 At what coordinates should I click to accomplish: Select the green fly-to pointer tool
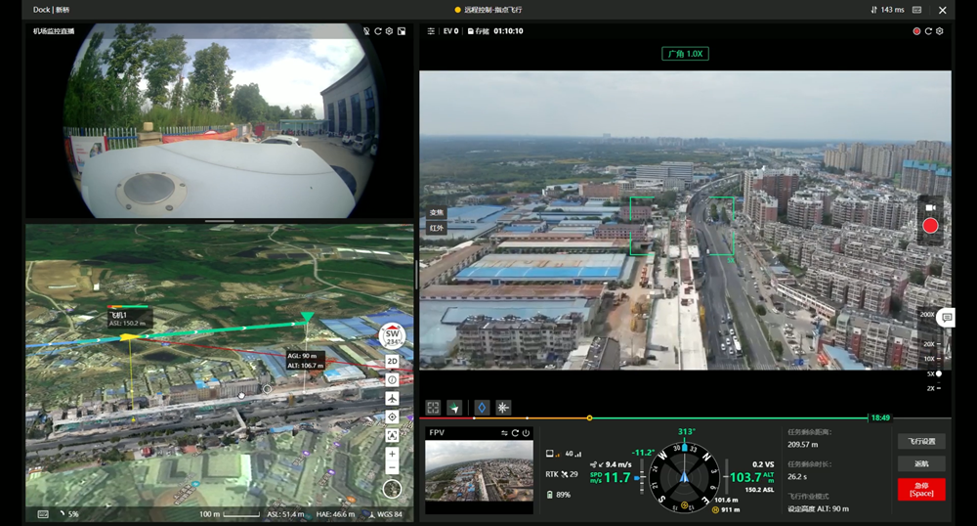pos(454,408)
